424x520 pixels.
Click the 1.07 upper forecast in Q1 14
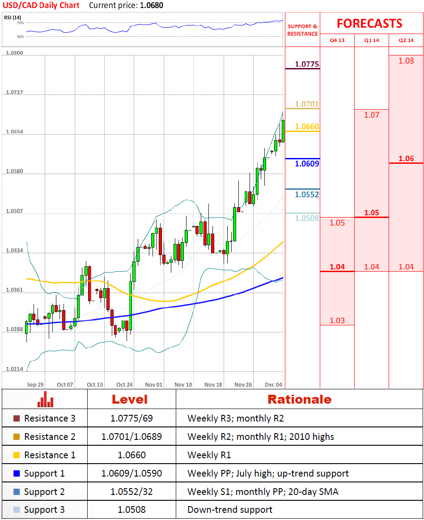click(x=372, y=115)
